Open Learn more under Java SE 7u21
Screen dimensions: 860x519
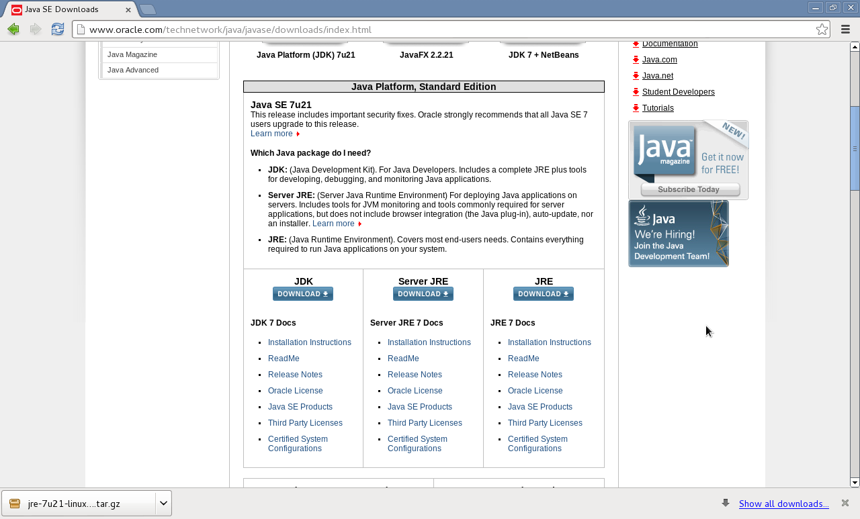[271, 134]
